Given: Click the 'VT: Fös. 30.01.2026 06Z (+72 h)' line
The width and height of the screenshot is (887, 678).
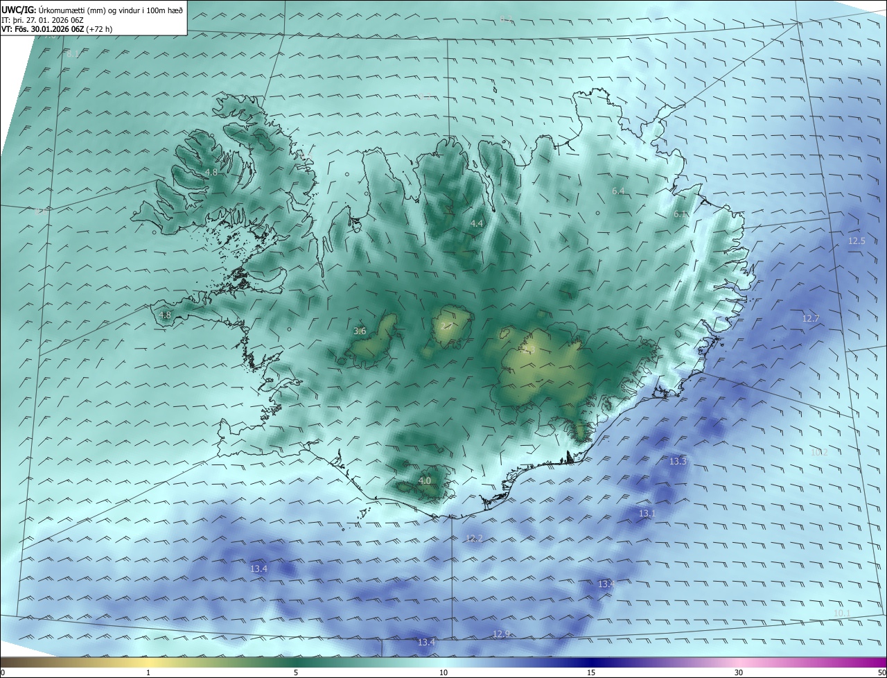Looking at the screenshot, I should pos(58,29).
